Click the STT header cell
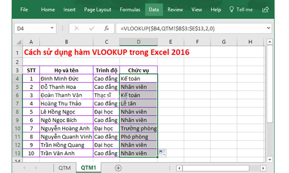This screenshot has width=289, height=173. [x=31, y=71]
